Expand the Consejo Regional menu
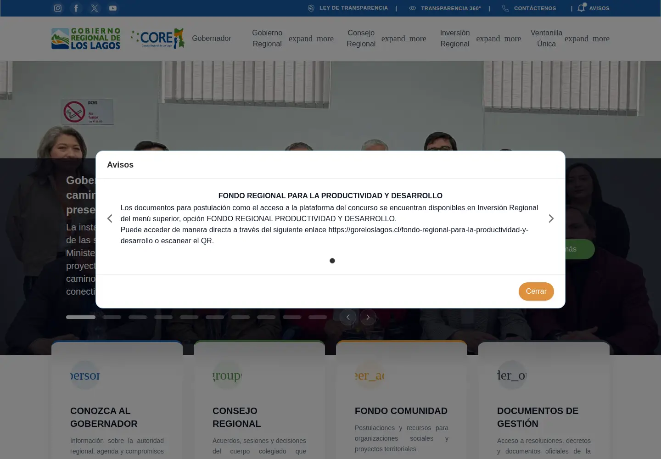661x459 pixels. [x=404, y=39]
